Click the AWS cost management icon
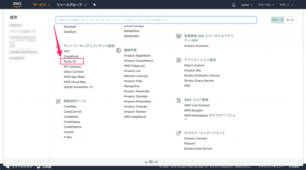This screenshot has height=170, width=306. [179, 100]
